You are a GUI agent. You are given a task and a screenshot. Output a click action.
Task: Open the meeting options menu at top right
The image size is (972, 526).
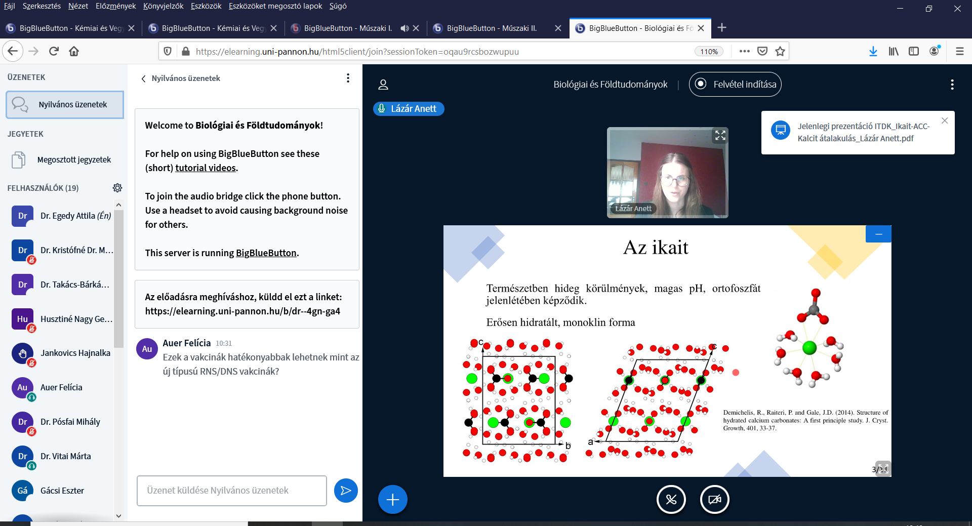coord(952,85)
